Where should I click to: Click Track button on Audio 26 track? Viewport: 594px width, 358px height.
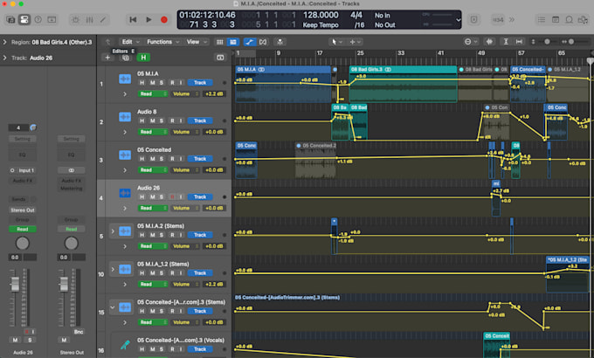pos(200,197)
